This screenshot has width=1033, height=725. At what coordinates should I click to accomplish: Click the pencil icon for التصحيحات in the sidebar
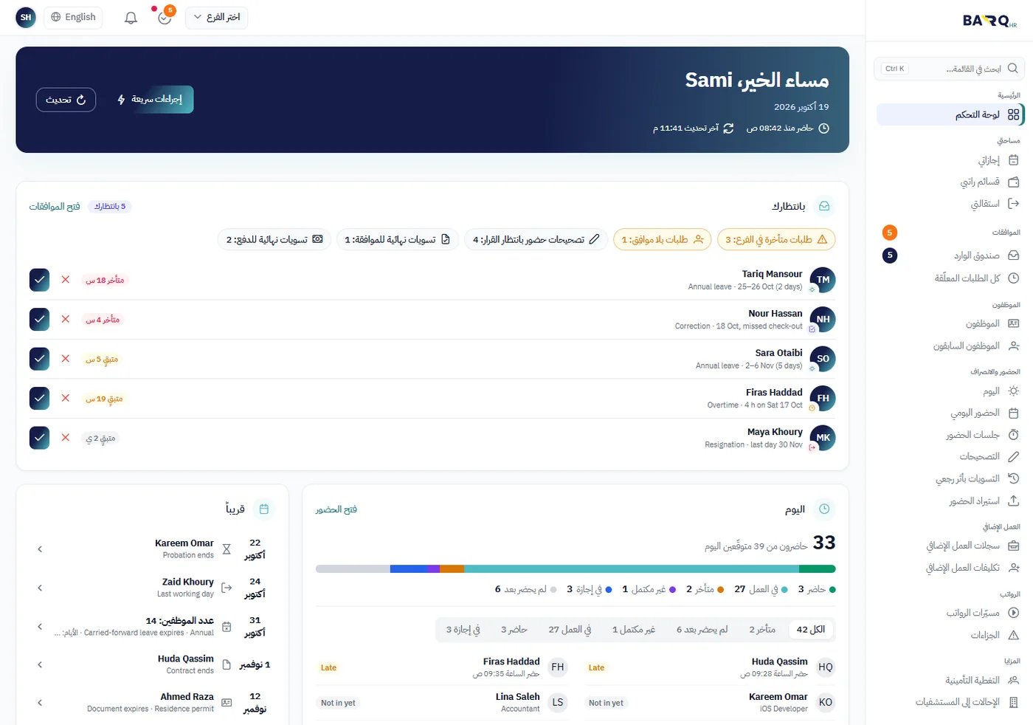[x=1014, y=457]
